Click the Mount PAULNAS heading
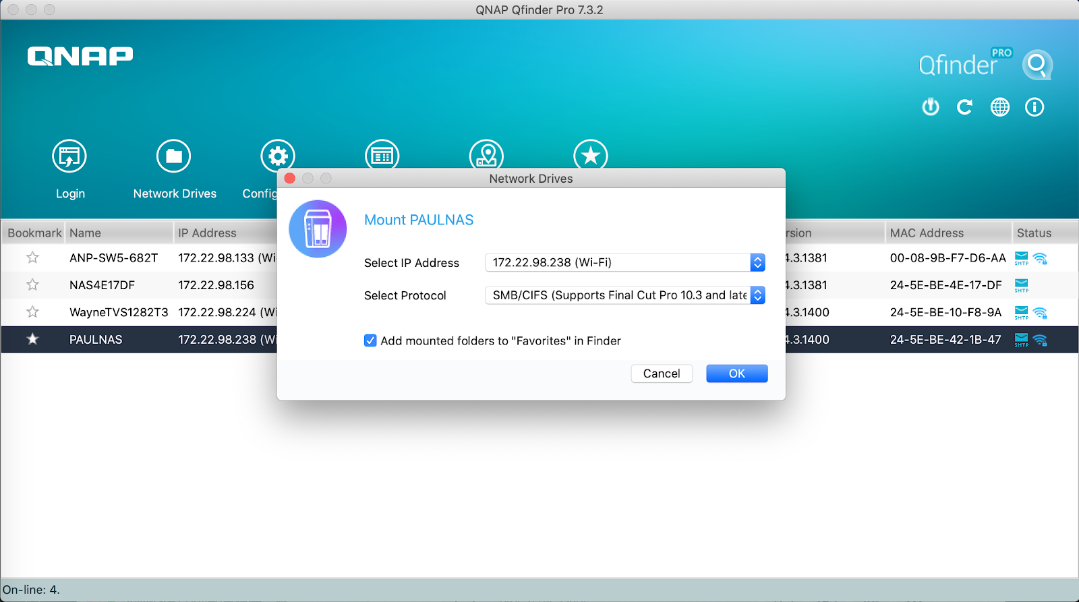 click(x=419, y=220)
